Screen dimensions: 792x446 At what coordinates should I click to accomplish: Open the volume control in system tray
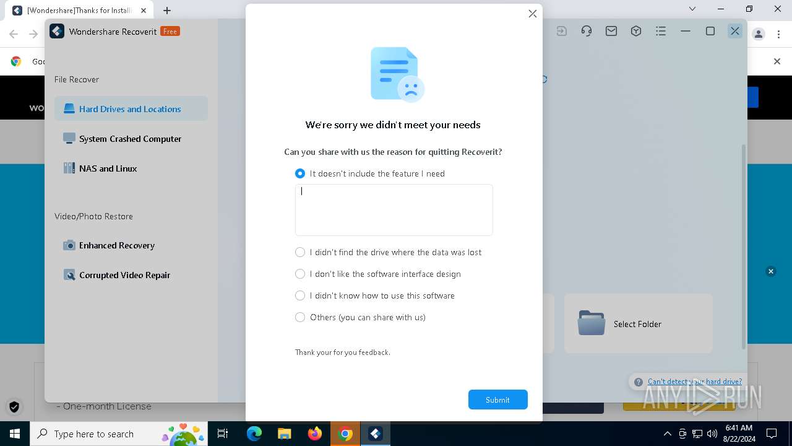coord(712,434)
